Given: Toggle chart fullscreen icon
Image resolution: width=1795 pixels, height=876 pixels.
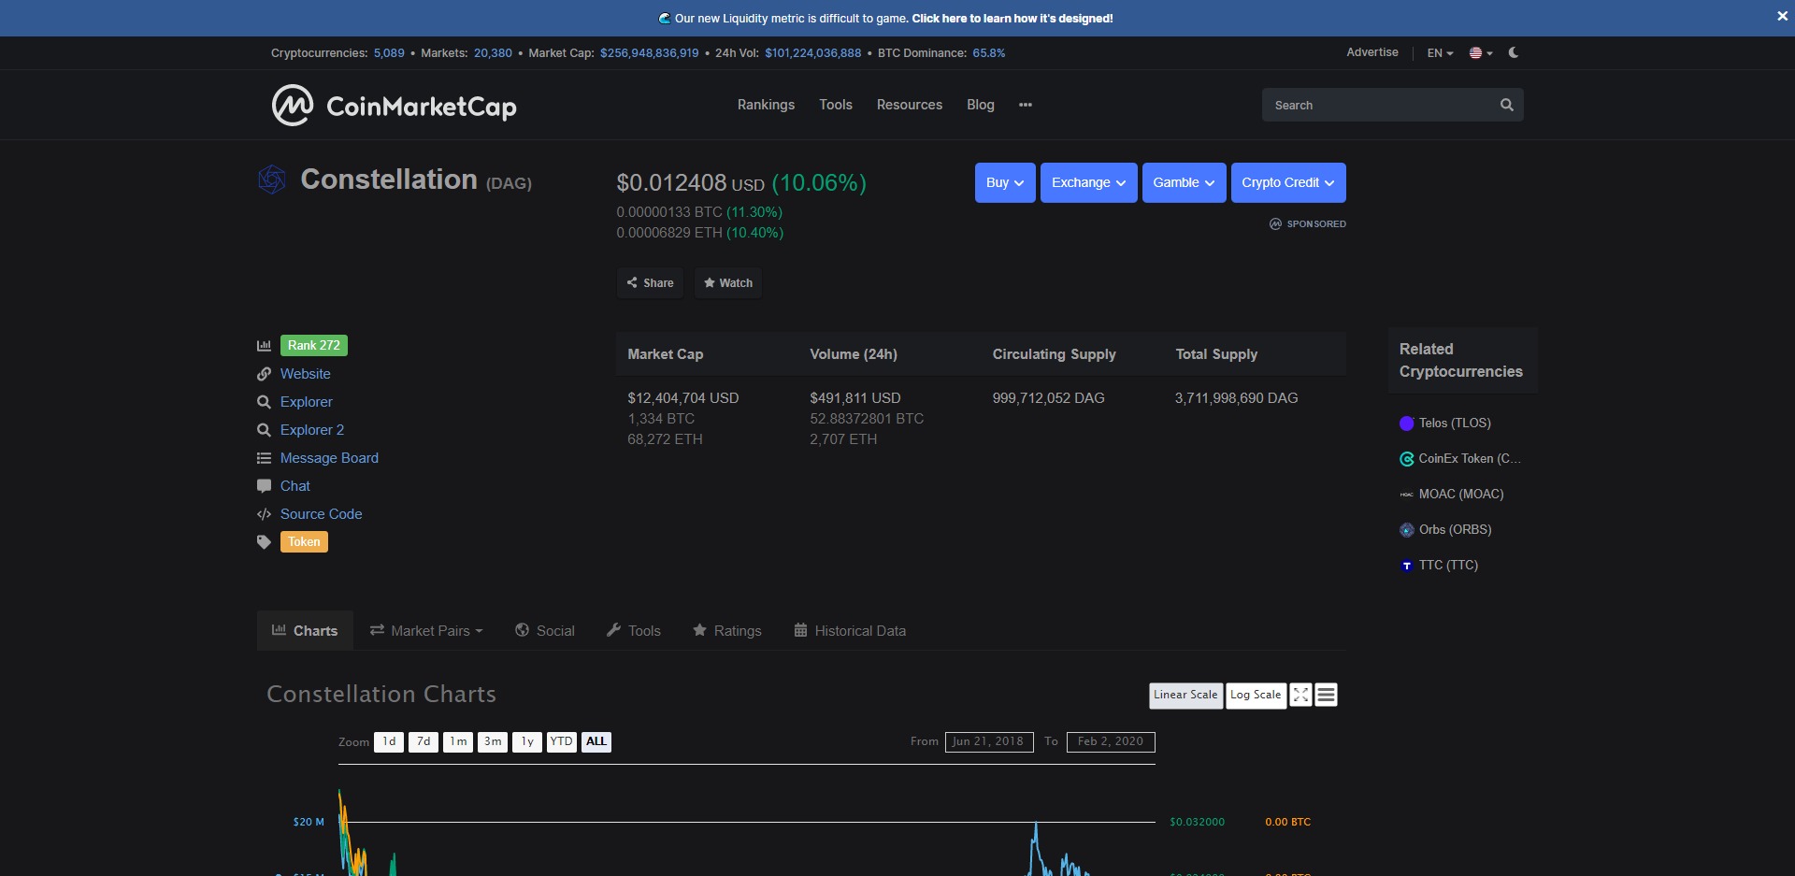Looking at the screenshot, I should (x=1300, y=695).
